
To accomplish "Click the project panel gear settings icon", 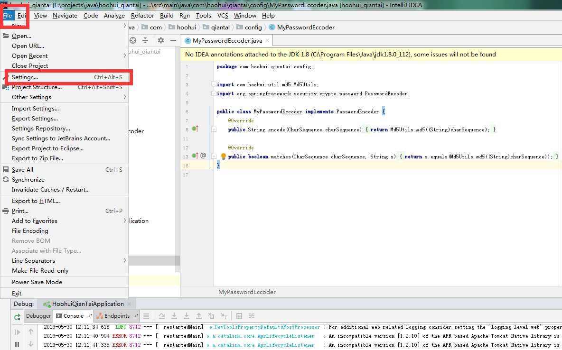I will click(161, 41).
